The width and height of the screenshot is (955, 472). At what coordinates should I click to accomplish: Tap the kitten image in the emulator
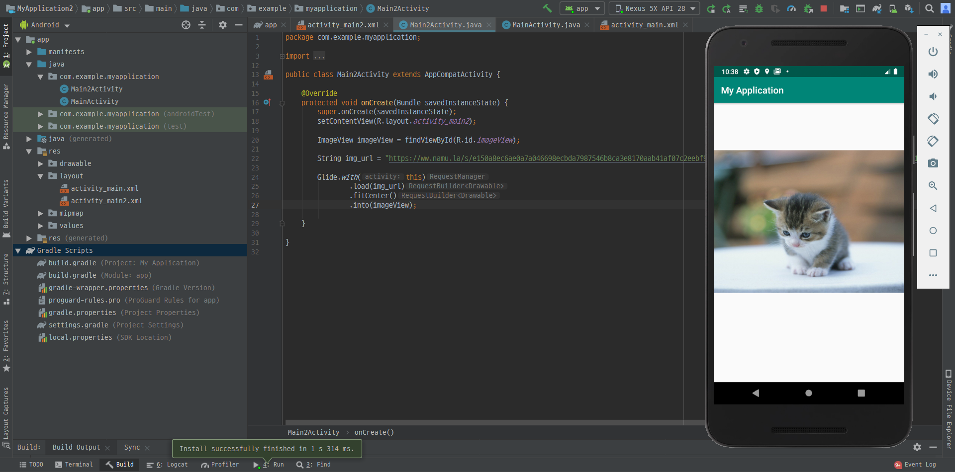(x=809, y=222)
